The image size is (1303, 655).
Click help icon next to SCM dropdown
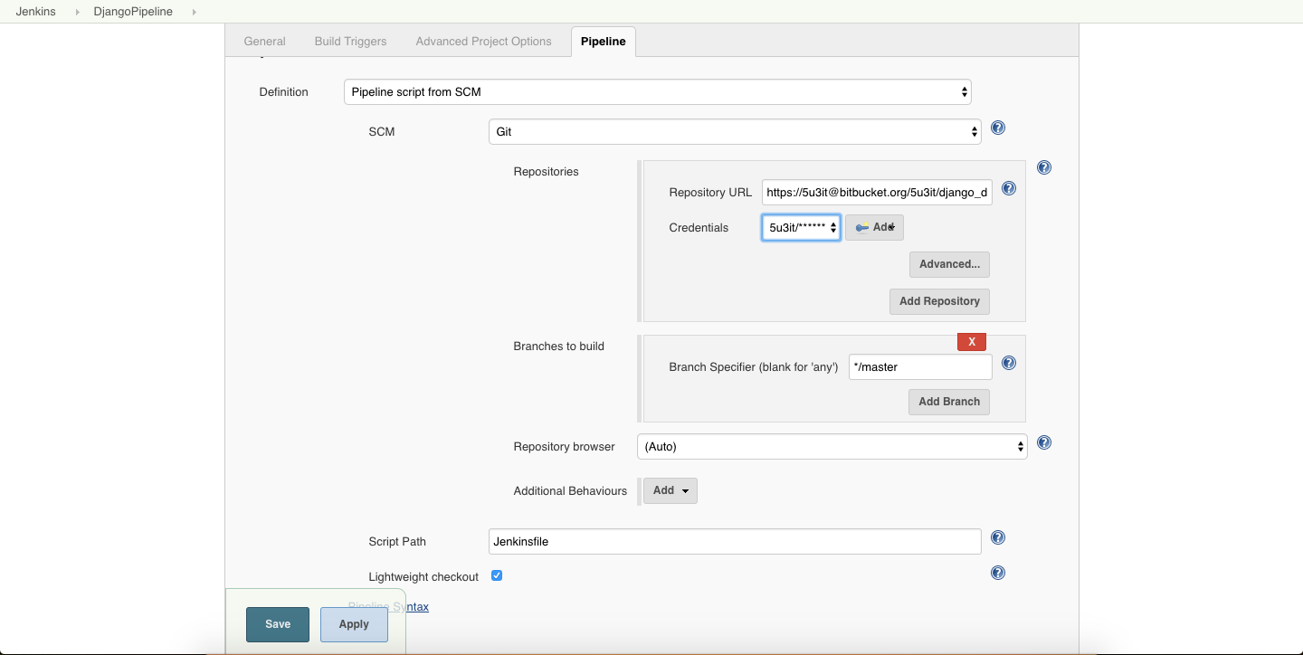998,128
